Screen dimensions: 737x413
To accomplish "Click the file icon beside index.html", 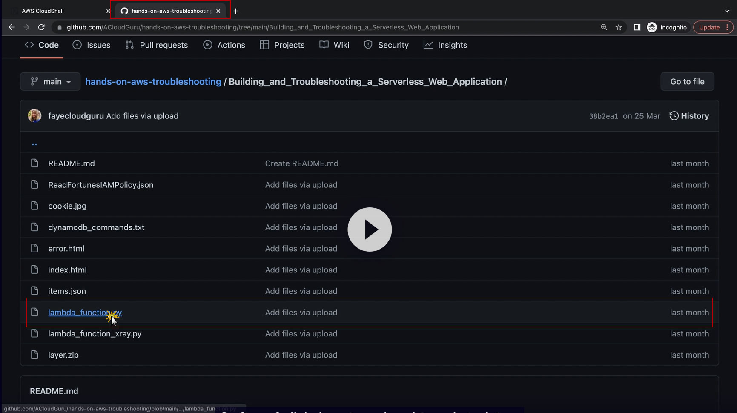I will click(34, 270).
